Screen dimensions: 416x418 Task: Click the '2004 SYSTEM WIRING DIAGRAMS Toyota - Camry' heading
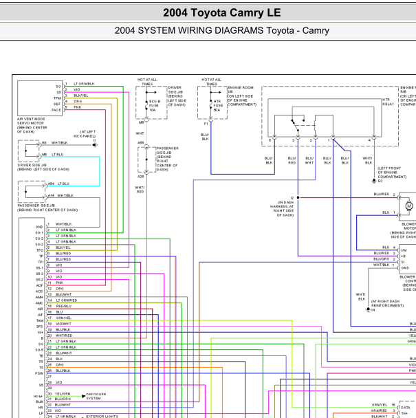pos(221,30)
